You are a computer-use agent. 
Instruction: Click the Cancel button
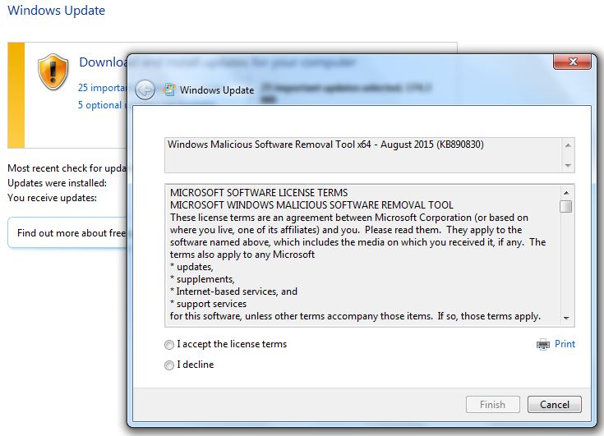[555, 405]
